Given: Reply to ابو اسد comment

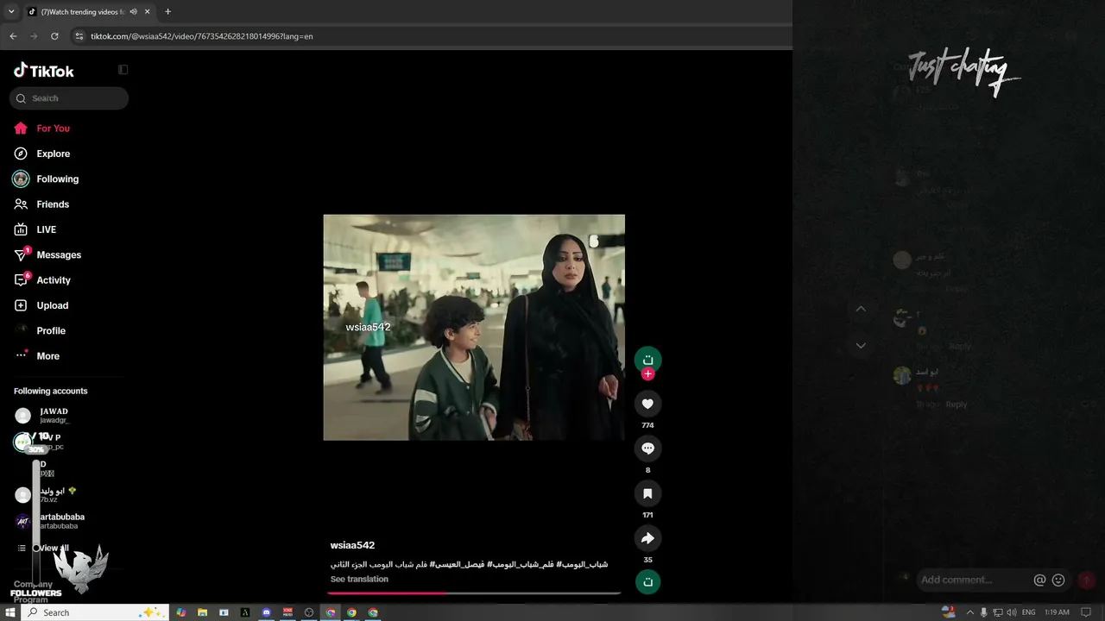Looking at the screenshot, I should pyautogui.click(x=956, y=405).
